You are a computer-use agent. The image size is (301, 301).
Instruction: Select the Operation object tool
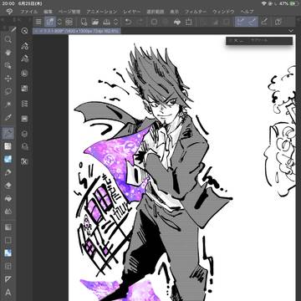8,66
